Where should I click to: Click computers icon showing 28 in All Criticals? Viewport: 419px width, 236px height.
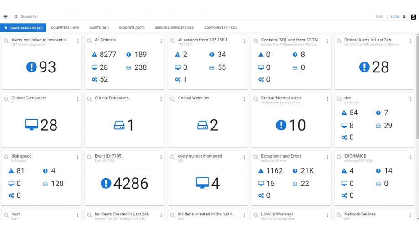coord(94,67)
